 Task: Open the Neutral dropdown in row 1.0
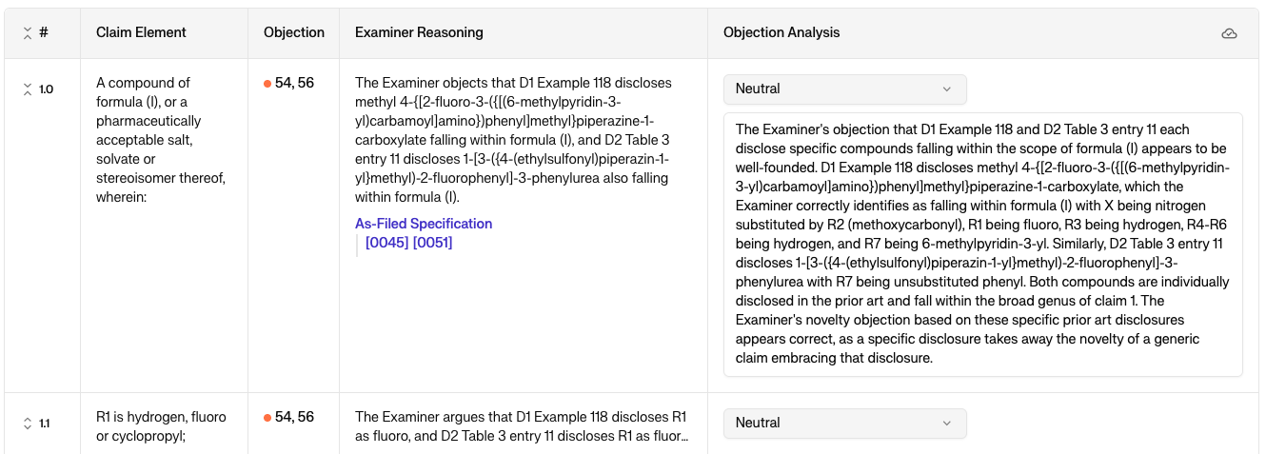(845, 89)
